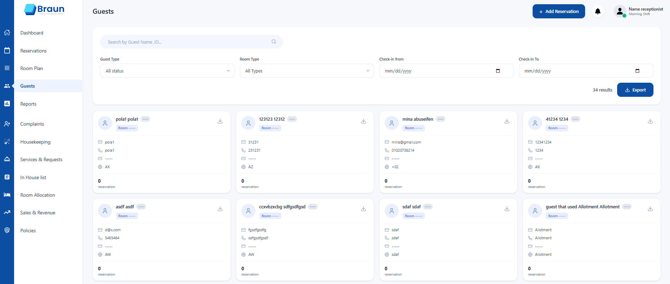Screen dimensions: 670x284
Task: Open the Complaints page
Action: tap(32, 124)
